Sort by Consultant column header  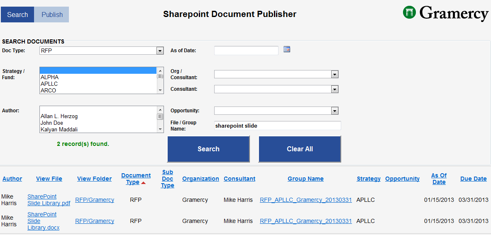coord(239,179)
